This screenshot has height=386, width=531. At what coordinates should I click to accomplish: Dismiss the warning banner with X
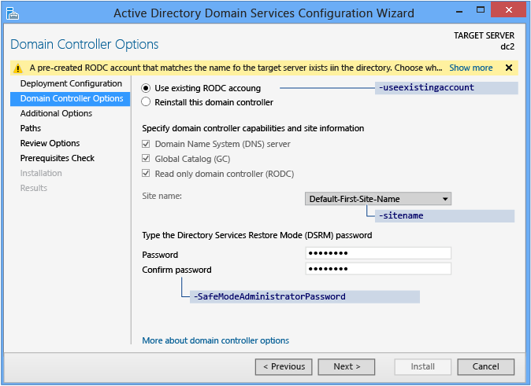(509, 68)
